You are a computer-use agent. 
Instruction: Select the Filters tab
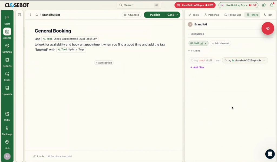[x=252, y=15]
